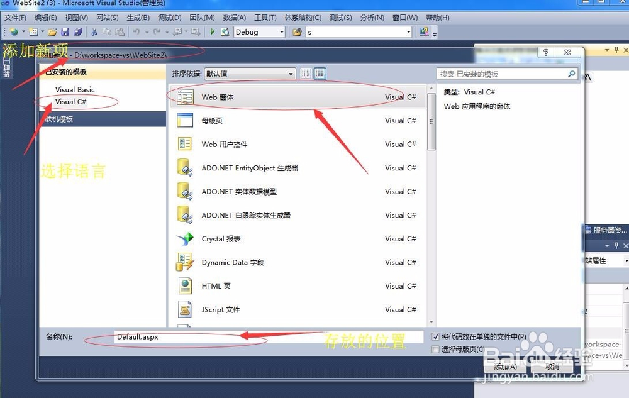The height and width of the screenshot is (398, 629).
Task: Click the Cut scissors icon
Action: tap(94, 31)
